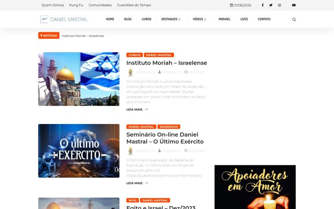This screenshot has height=209, width=334.
Task: Click the Notícias ticker badge
Action: pyautogui.click(x=49, y=35)
